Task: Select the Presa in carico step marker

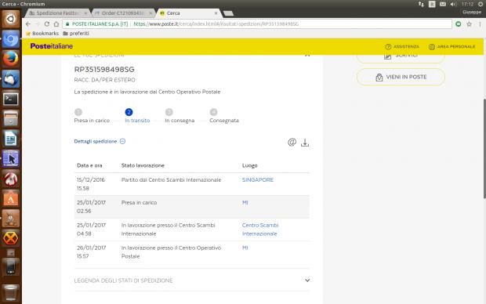Action: tap(78, 112)
